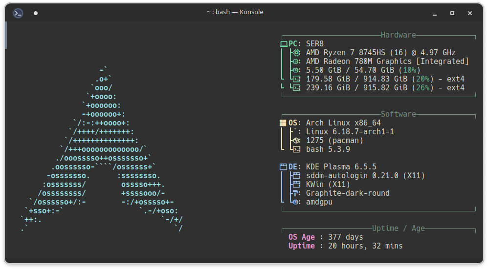Screen dimensions: 488x269
Task: Maximize the Konsole window
Action: pos(452,13)
